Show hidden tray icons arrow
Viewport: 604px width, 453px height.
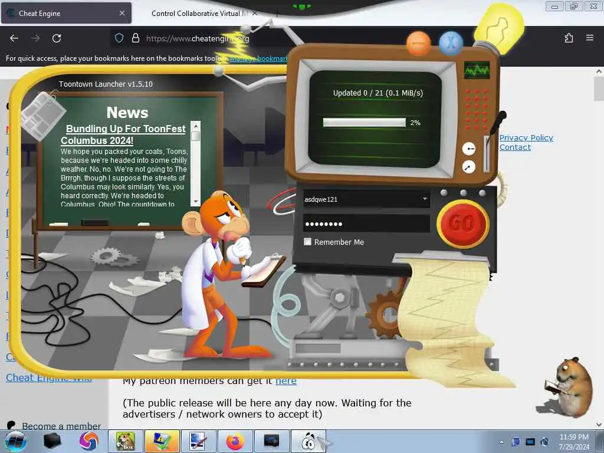point(501,442)
